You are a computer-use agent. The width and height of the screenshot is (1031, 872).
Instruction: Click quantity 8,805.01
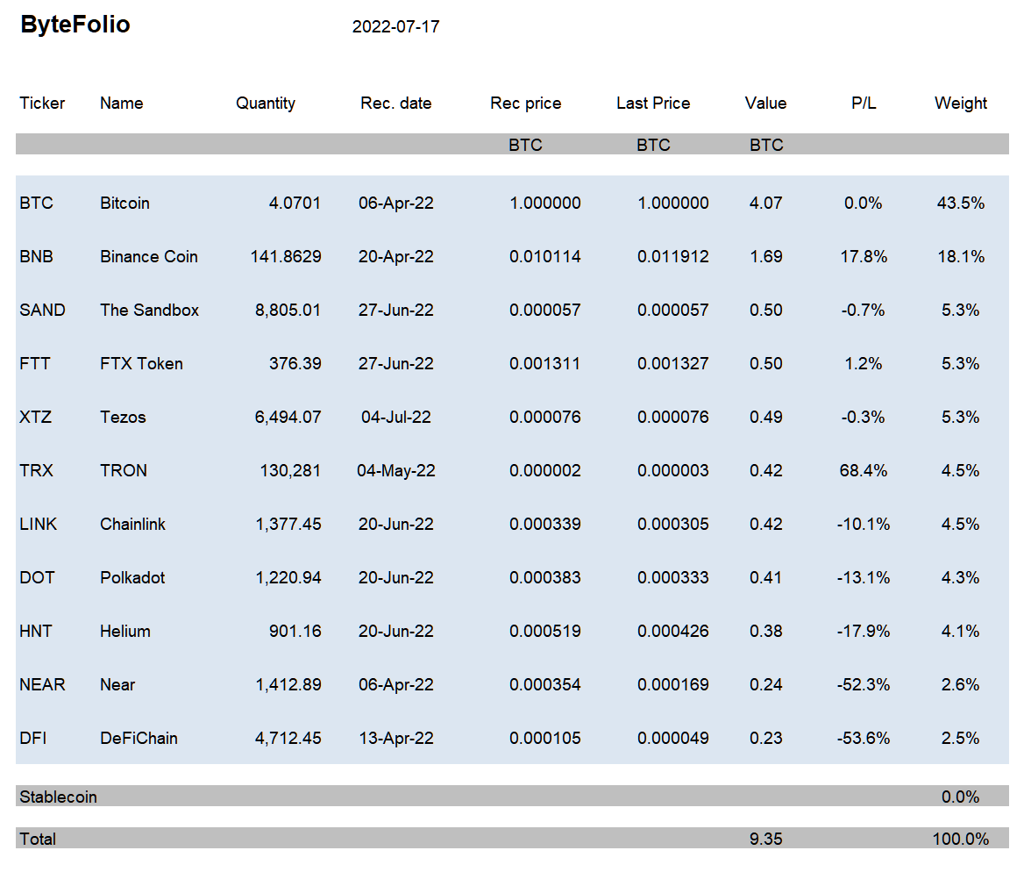point(288,310)
